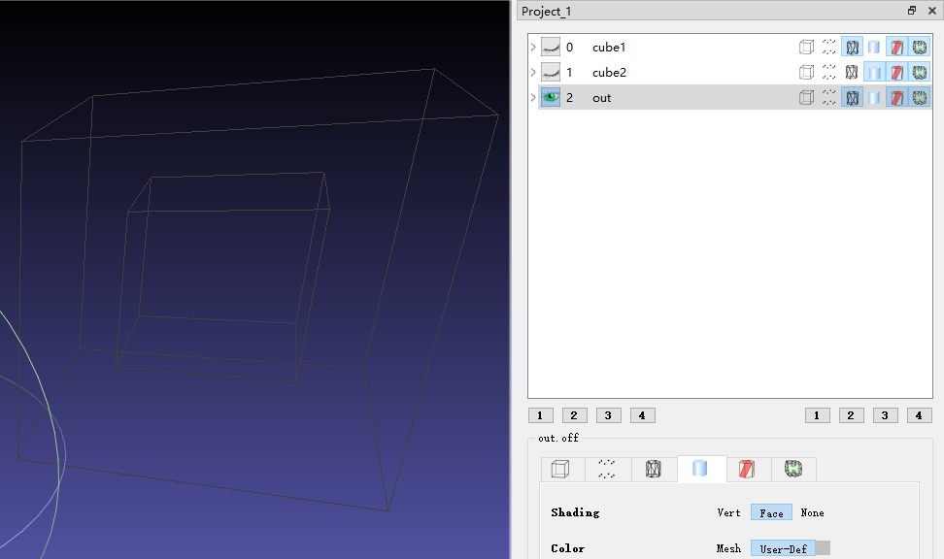Open the green edge decorator tab under out.off
The height and width of the screenshot is (559, 944).
click(x=793, y=469)
